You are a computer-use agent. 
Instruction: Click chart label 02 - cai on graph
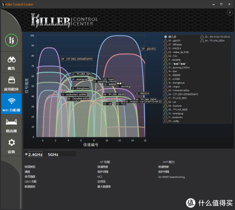click(107, 103)
